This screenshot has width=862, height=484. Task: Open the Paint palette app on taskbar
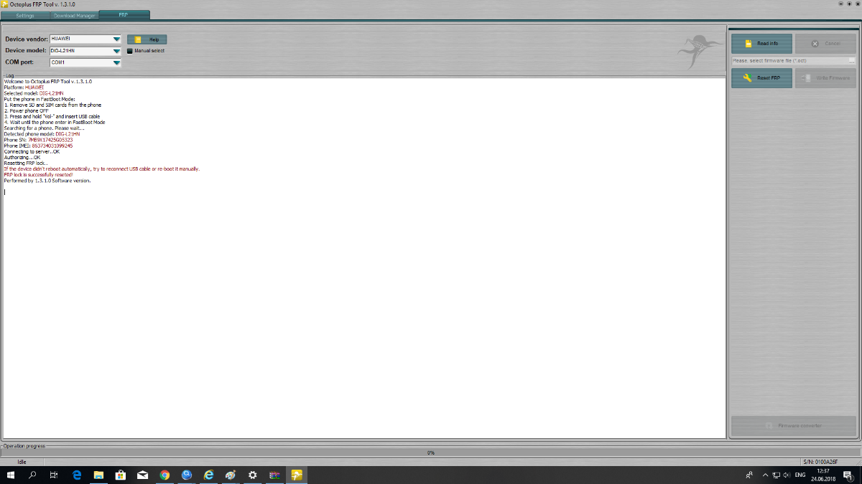pyautogui.click(x=231, y=475)
